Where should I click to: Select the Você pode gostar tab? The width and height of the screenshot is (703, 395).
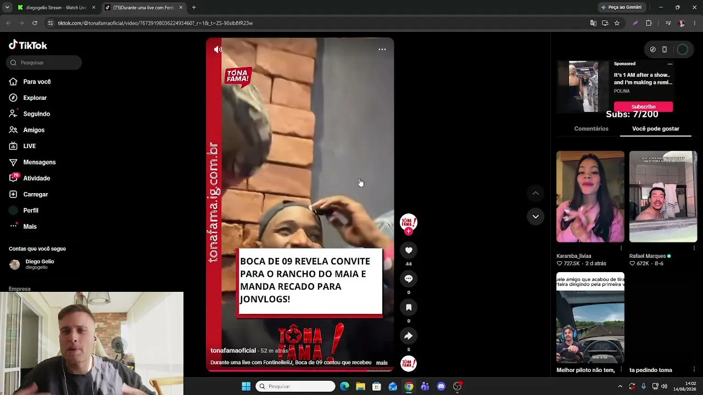coord(656,128)
